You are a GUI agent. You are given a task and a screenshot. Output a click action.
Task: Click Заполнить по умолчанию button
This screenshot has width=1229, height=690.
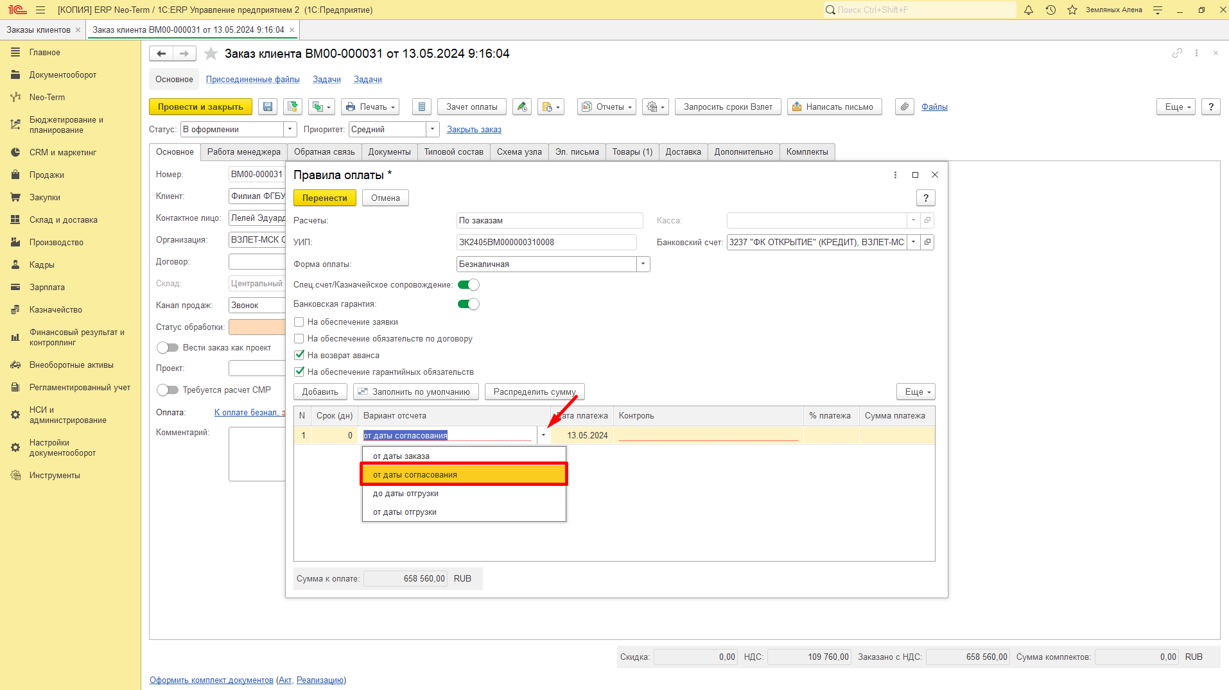pos(415,392)
